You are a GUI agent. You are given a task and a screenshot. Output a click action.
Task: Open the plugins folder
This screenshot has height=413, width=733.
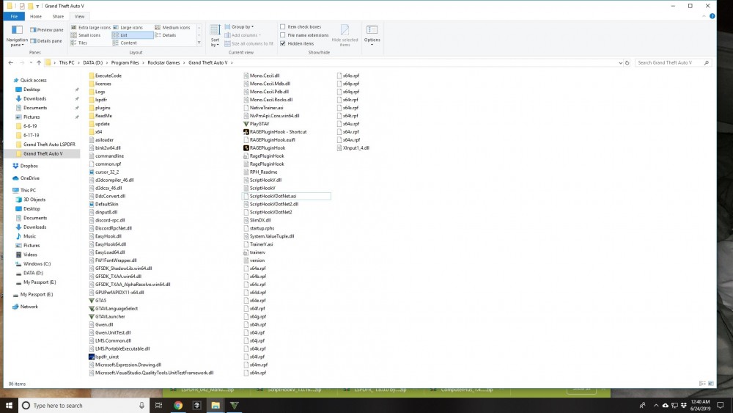click(103, 107)
